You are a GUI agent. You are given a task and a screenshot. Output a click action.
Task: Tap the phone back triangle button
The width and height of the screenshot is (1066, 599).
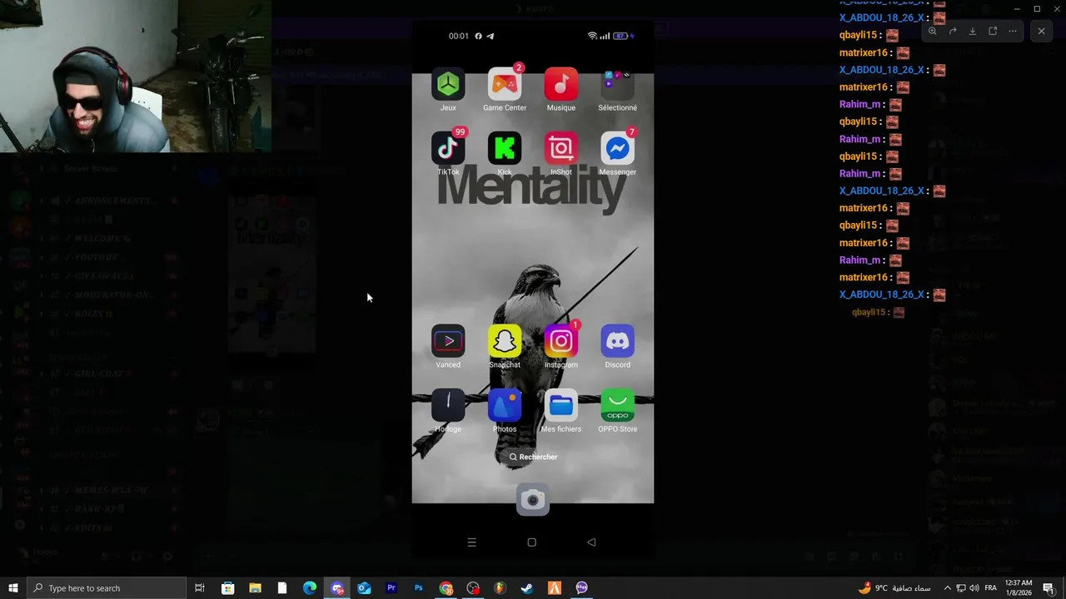point(591,542)
